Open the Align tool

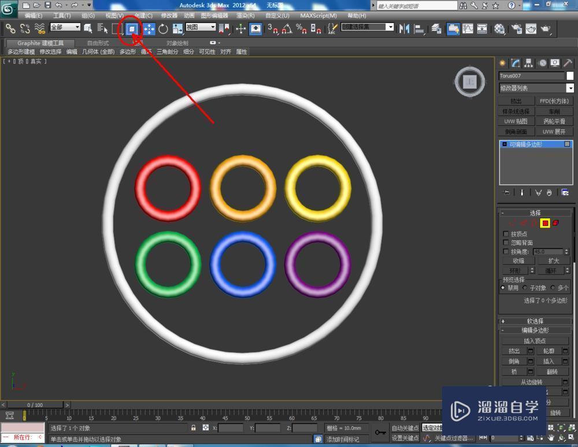pyautogui.click(x=420, y=29)
